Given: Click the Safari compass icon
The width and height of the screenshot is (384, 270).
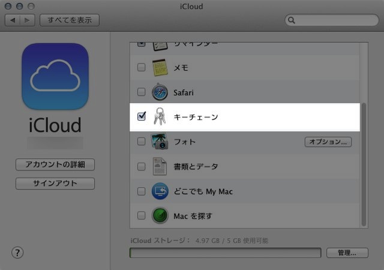Looking at the screenshot, I should tap(160, 92).
